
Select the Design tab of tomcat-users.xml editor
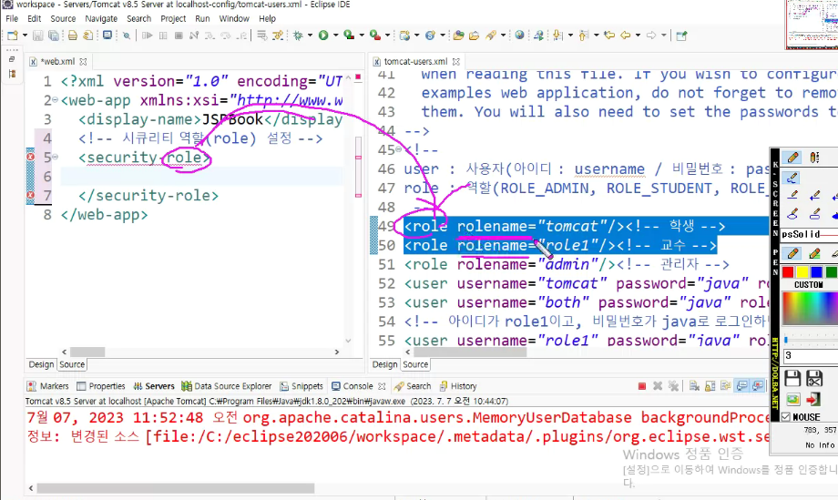point(384,364)
